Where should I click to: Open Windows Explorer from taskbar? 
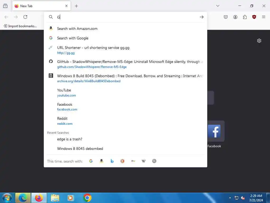55,198
